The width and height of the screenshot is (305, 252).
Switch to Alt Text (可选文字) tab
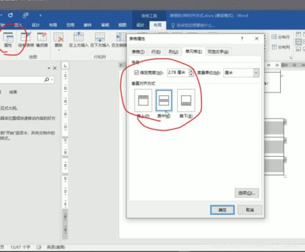pyautogui.click(x=218, y=52)
